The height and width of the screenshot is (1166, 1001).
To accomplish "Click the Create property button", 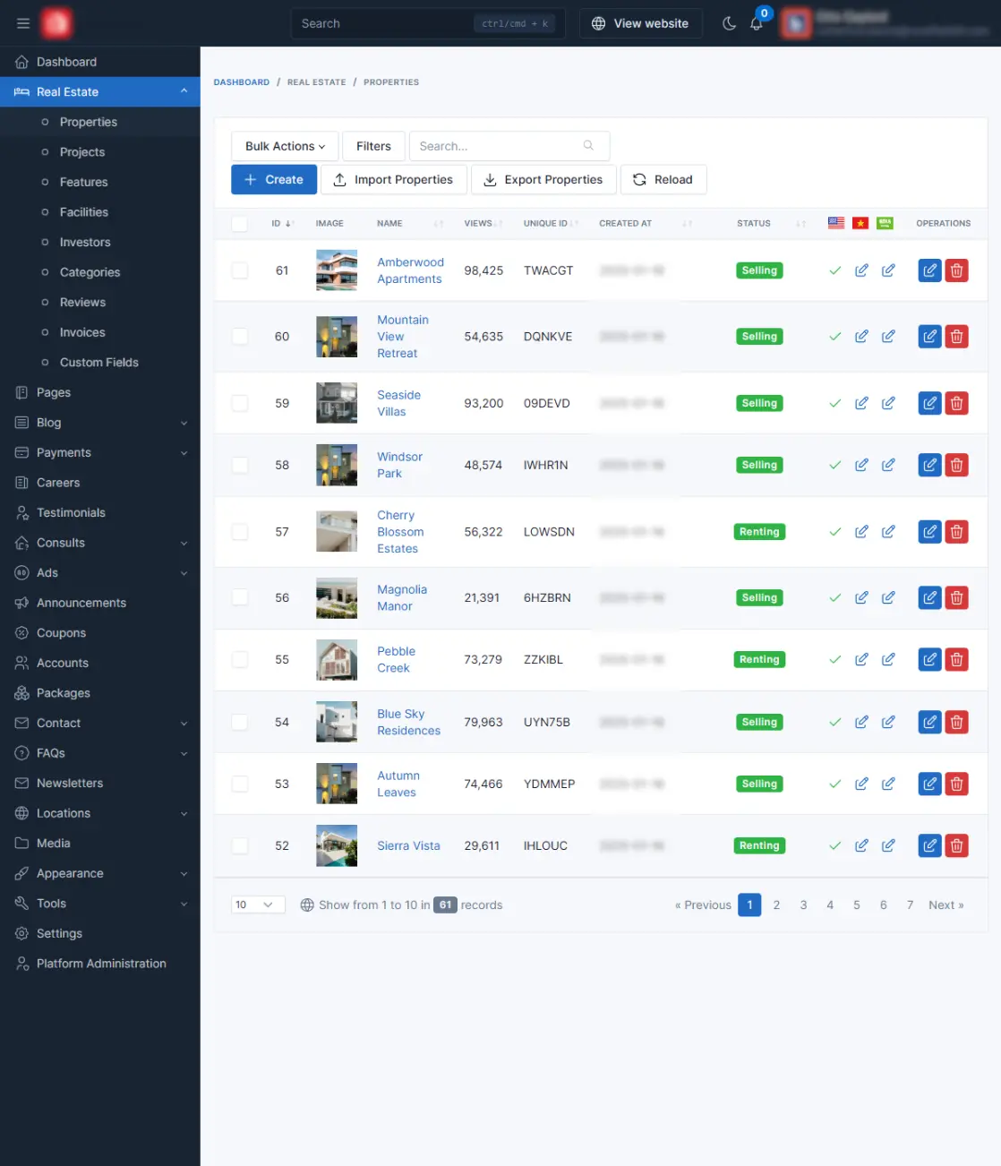I will coord(274,179).
